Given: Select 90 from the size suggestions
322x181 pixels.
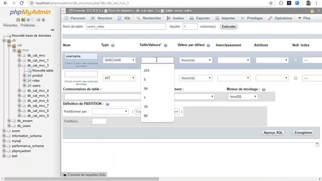Looking at the screenshot, I should pyautogui.click(x=157, y=116).
